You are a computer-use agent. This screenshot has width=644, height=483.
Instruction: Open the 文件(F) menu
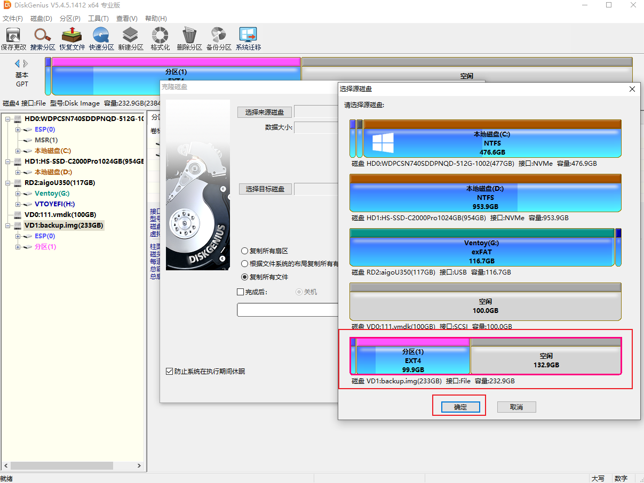(13, 18)
